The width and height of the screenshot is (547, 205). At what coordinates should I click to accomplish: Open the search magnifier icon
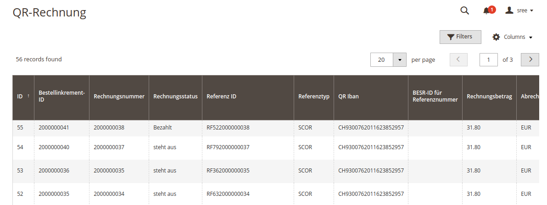pyautogui.click(x=464, y=11)
